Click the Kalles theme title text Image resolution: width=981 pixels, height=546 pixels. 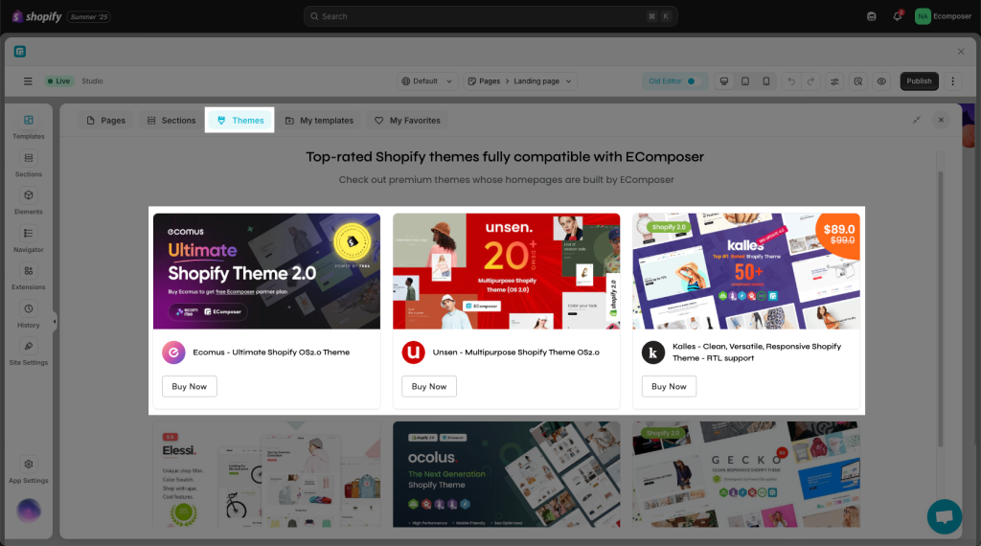click(x=757, y=353)
